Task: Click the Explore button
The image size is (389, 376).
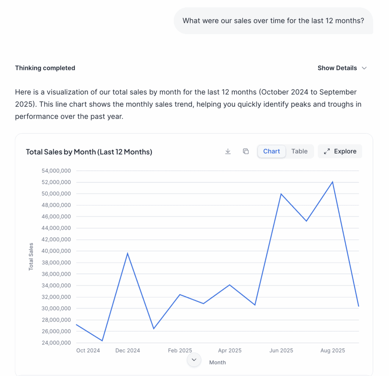Action: point(340,151)
